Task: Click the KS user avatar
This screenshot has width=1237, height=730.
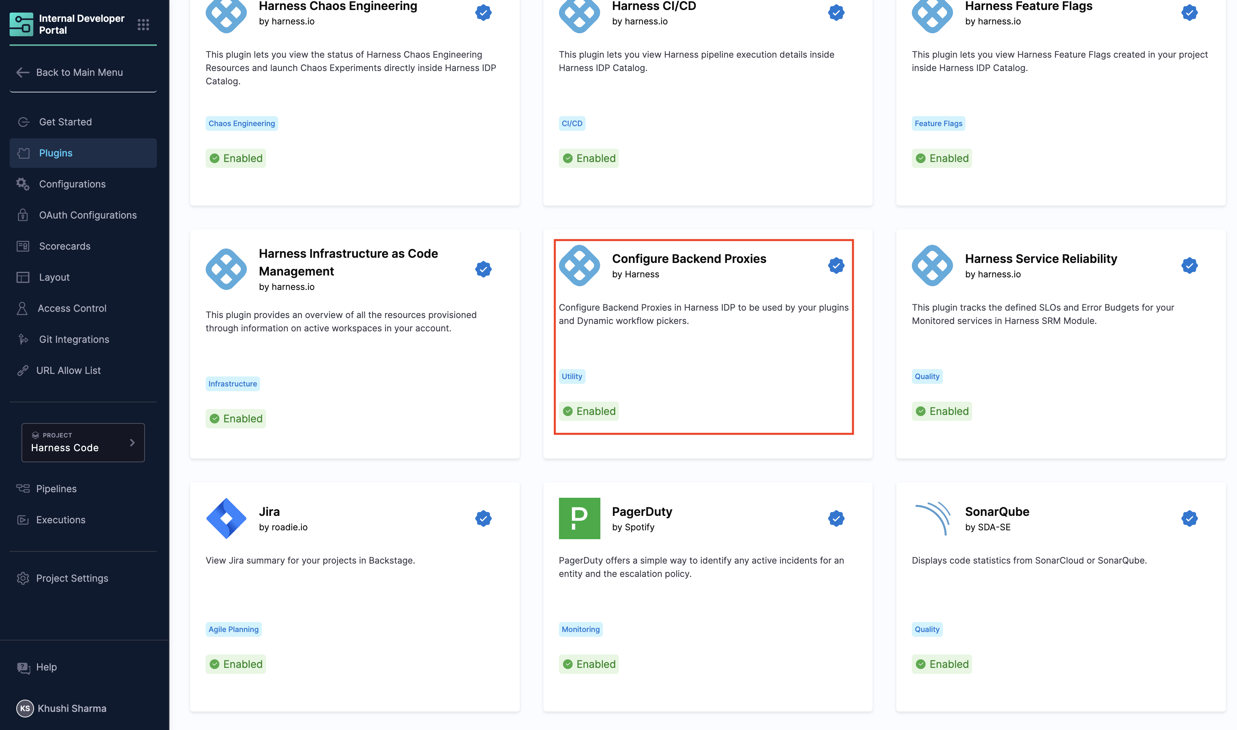Action: click(x=25, y=708)
